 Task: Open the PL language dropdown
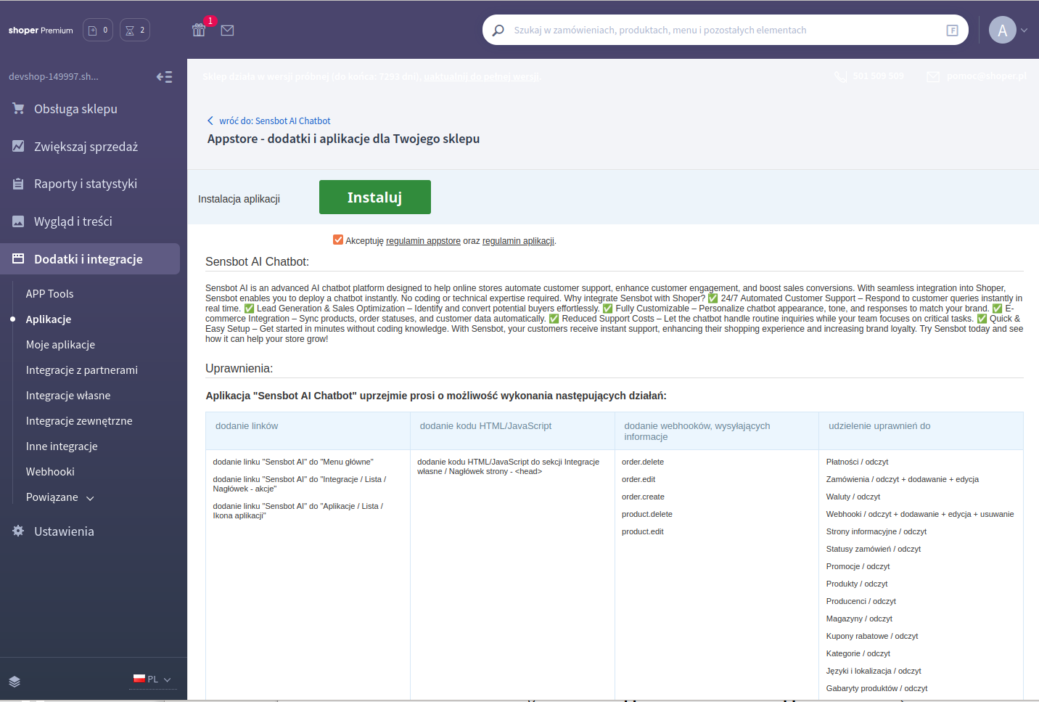[x=152, y=679]
